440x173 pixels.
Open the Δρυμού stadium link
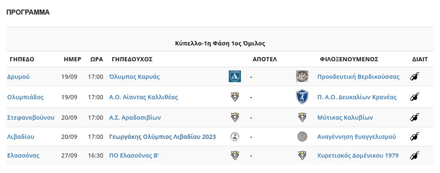click(x=18, y=77)
